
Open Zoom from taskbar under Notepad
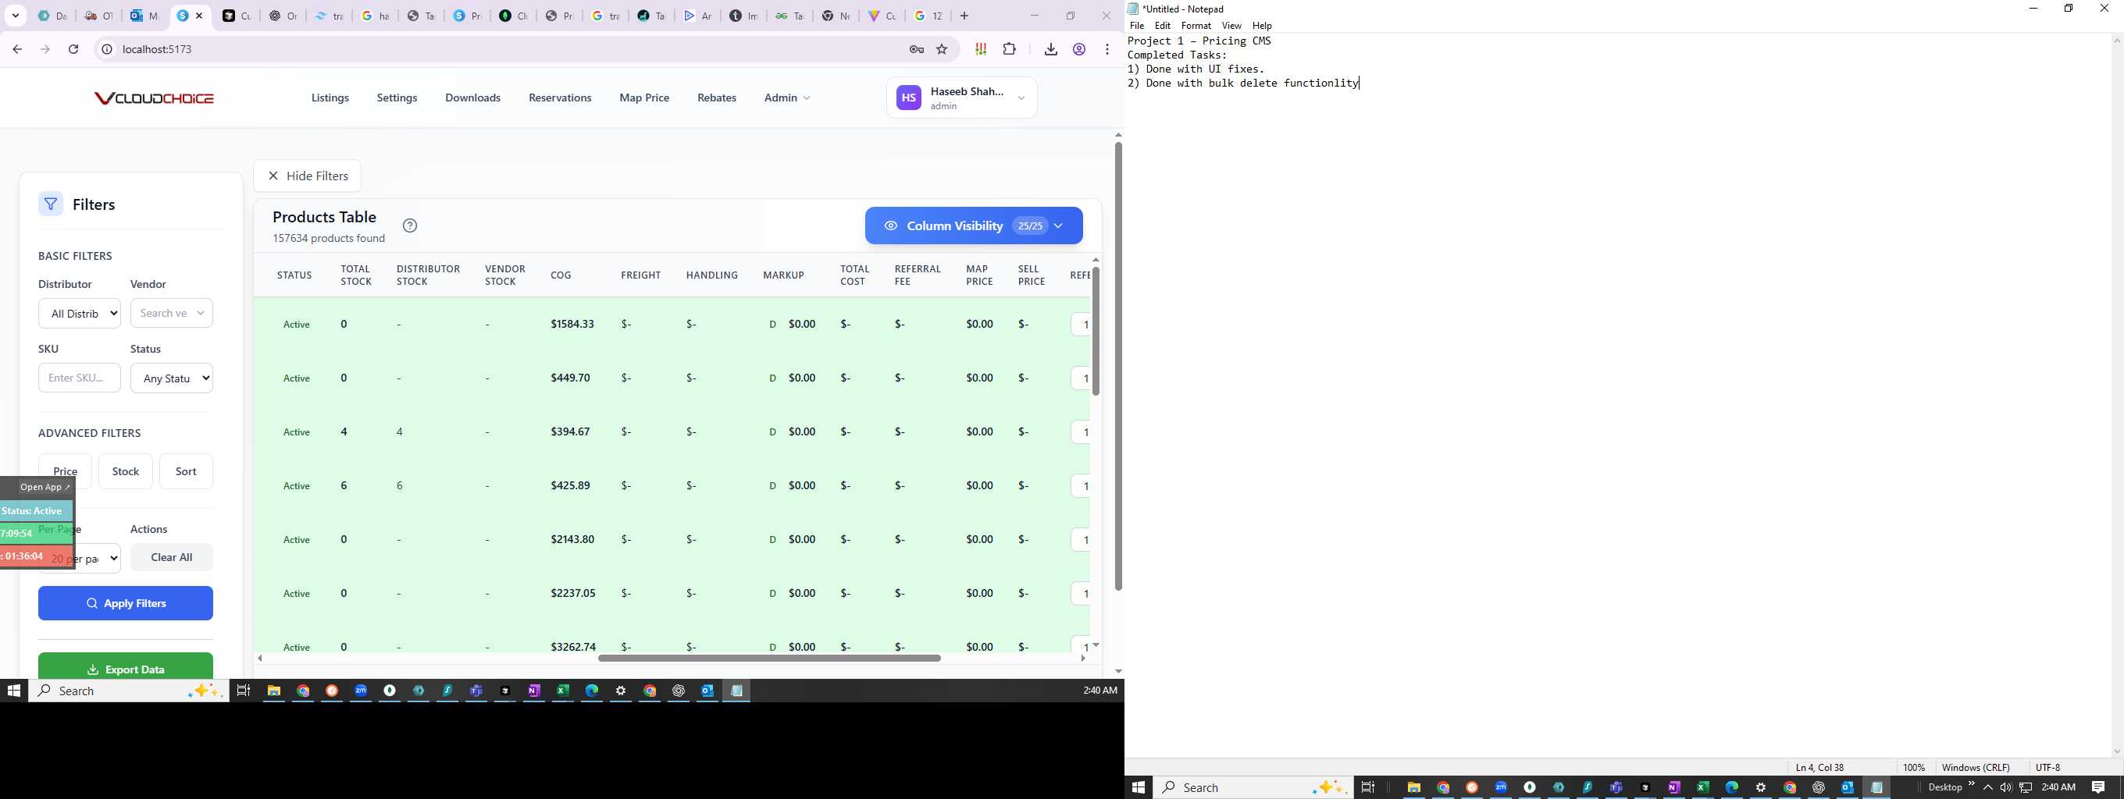click(x=1501, y=787)
